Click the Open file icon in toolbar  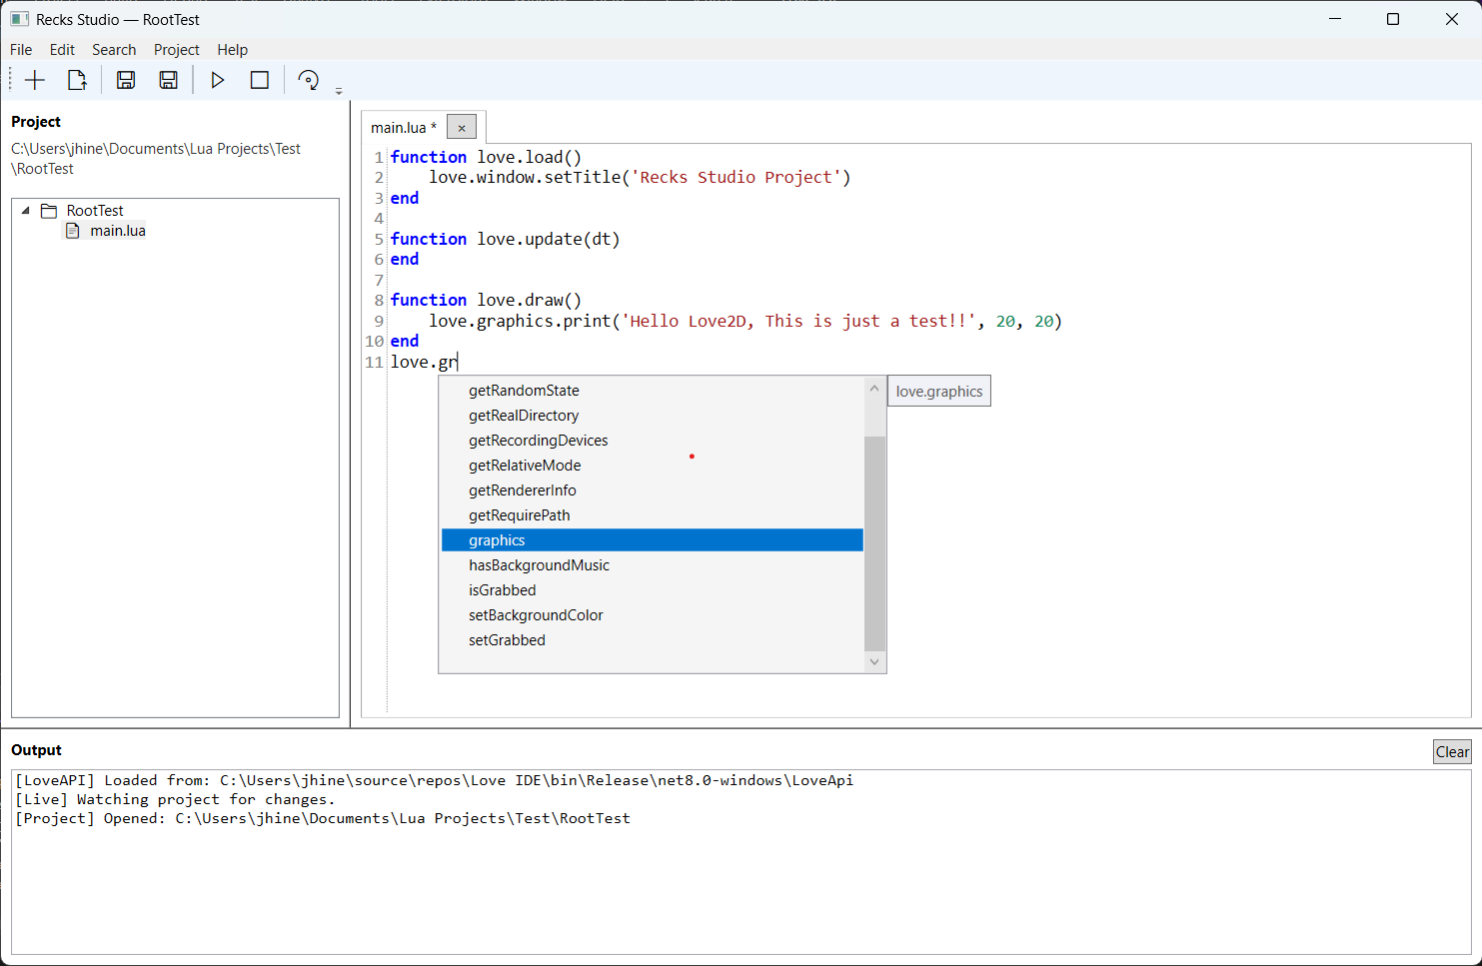click(x=77, y=80)
